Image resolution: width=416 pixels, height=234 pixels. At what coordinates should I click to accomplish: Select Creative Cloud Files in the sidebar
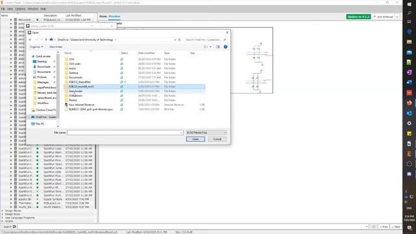44,110
